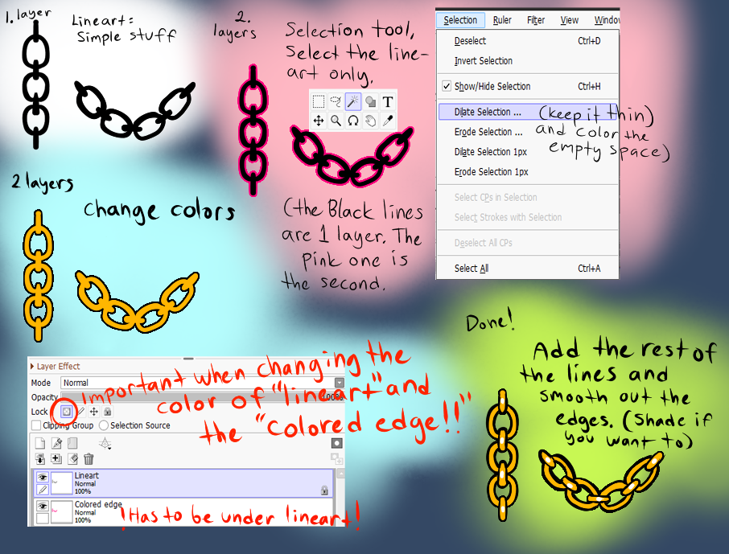This screenshot has height=554, width=729.
Task: Toggle the Show/Hide Selection checkmark
Action: 447,86
